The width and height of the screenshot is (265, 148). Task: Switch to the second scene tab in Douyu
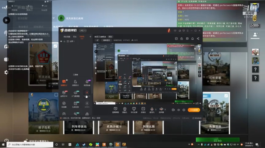(x=75, y=37)
